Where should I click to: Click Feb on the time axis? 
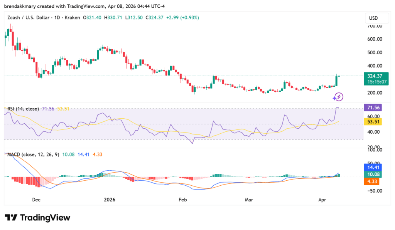[x=182, y=200]
